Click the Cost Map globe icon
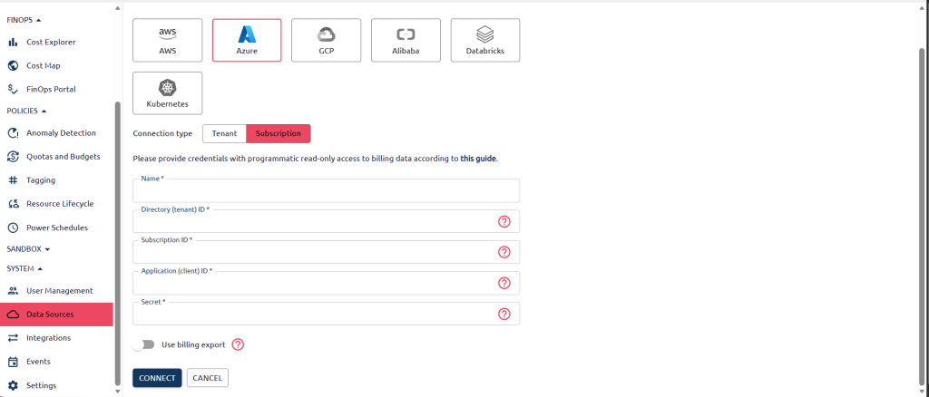This screenshot has width=929, height=397. (13, 65)
